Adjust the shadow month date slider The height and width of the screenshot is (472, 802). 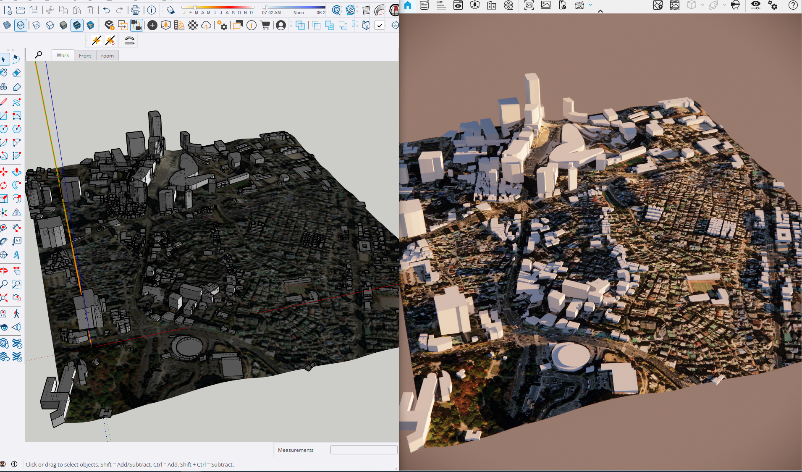[x=195, y=8]
